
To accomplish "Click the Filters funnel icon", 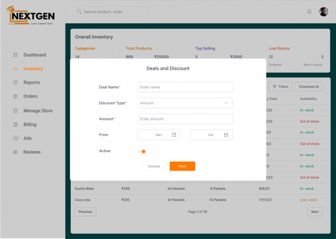I will pyautogui.click(x=274, y=87).
